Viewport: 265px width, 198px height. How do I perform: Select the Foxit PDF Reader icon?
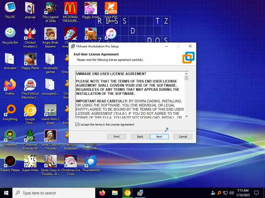tap(111, 12)
